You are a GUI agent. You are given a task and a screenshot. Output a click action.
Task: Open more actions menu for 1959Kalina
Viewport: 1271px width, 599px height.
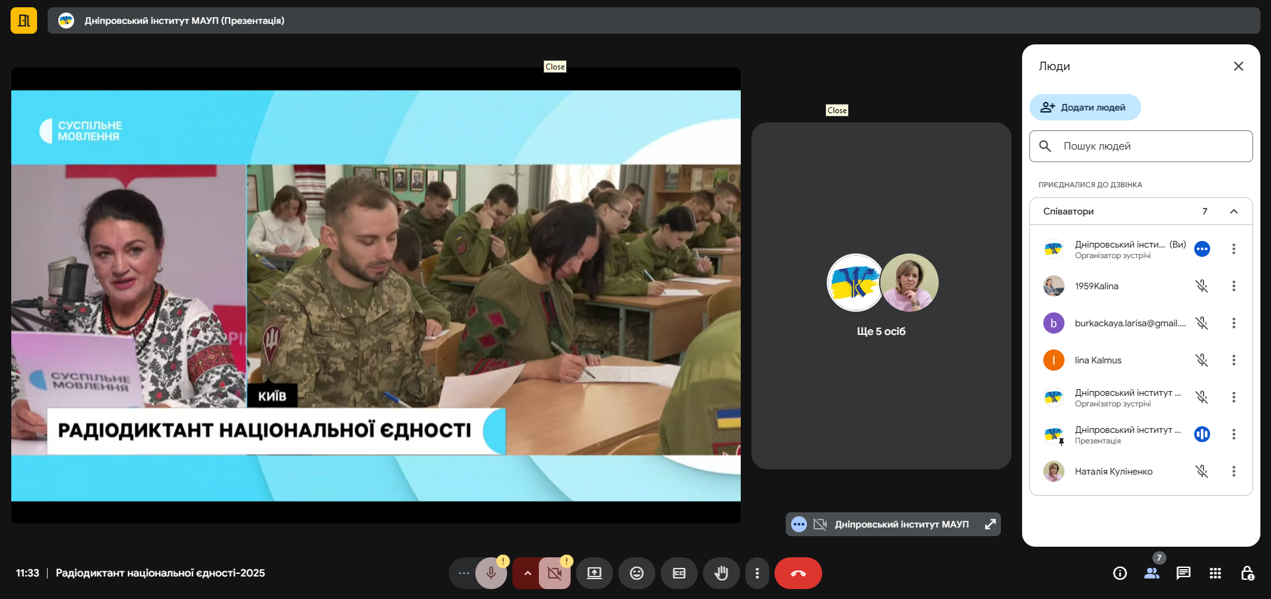1233,286
